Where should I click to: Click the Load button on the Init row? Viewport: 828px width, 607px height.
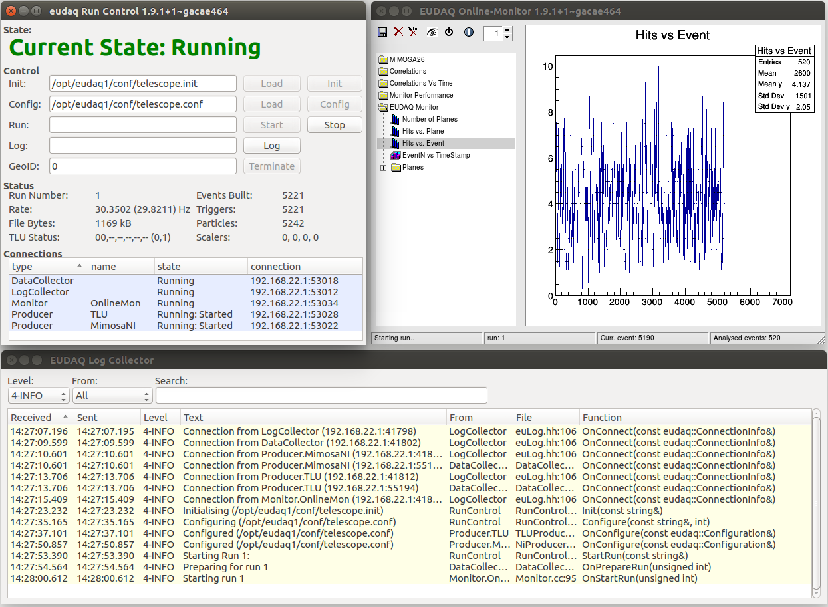click(271, 84)
